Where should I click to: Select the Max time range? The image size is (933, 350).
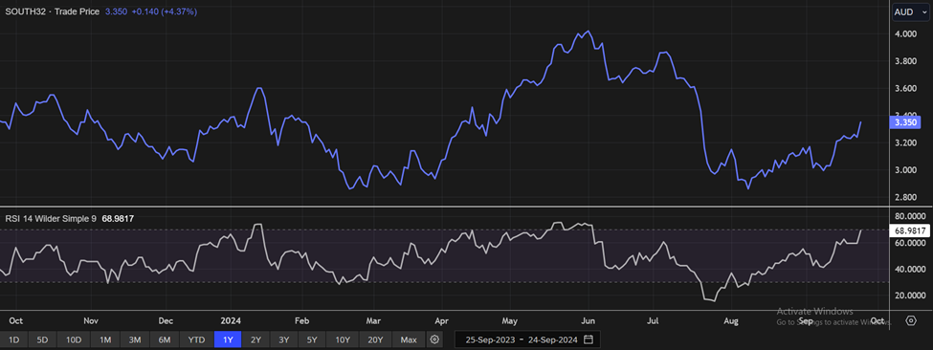coord(409,339)
